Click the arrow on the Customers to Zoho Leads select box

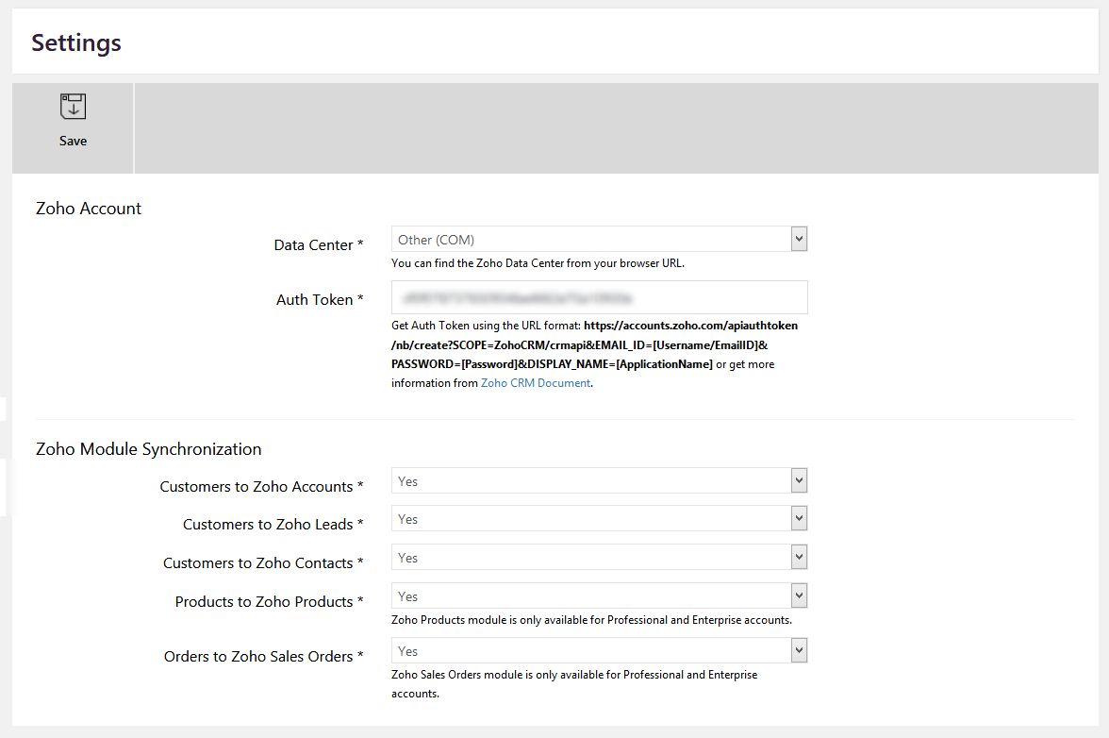click(799, 519)
